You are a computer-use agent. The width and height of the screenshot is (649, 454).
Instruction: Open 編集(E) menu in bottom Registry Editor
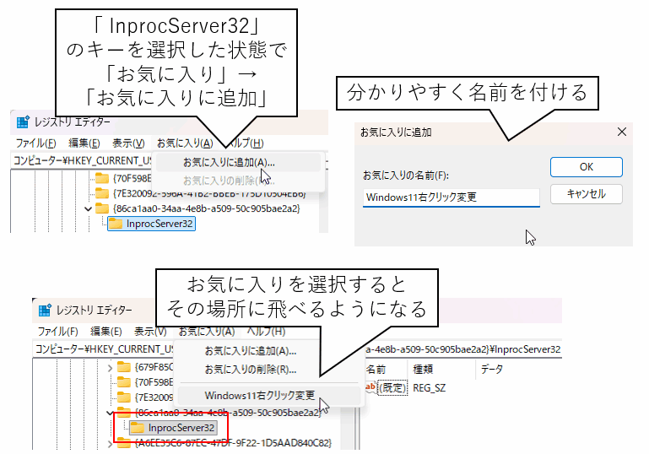[106, 332]
